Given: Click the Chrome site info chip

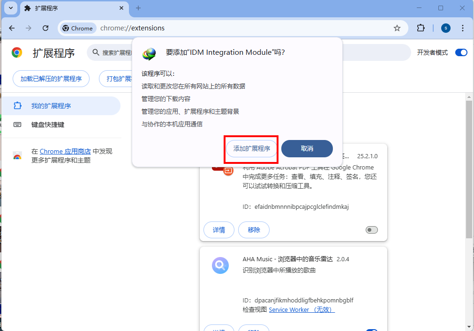Looking at the screenshot, I should (78, 28).
